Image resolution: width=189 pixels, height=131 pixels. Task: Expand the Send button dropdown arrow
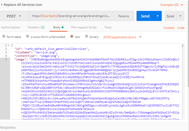point(158,16)
